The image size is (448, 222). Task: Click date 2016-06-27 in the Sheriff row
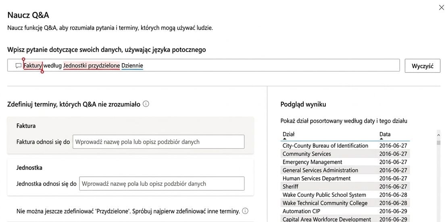[x=393, y=187]
